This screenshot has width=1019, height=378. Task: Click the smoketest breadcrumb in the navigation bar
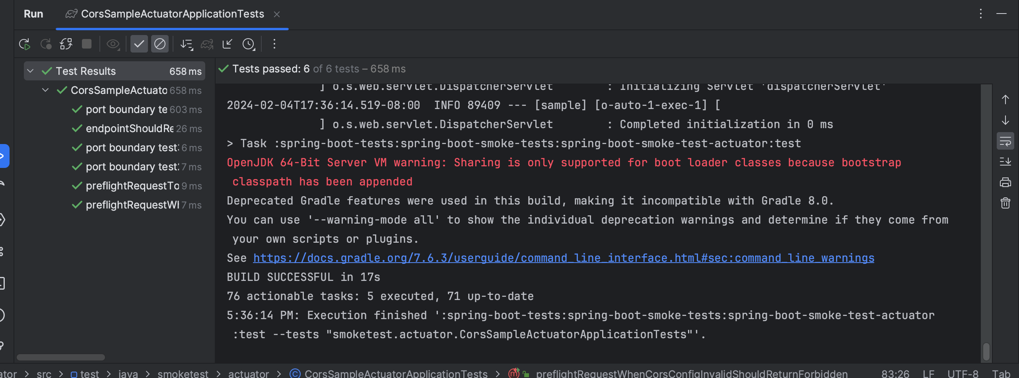[x=183, y=374]
